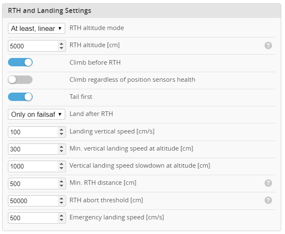Disable the Climb before RTH toggle
The height and width of the screenshot is (234, 285).
coord(20,63)
